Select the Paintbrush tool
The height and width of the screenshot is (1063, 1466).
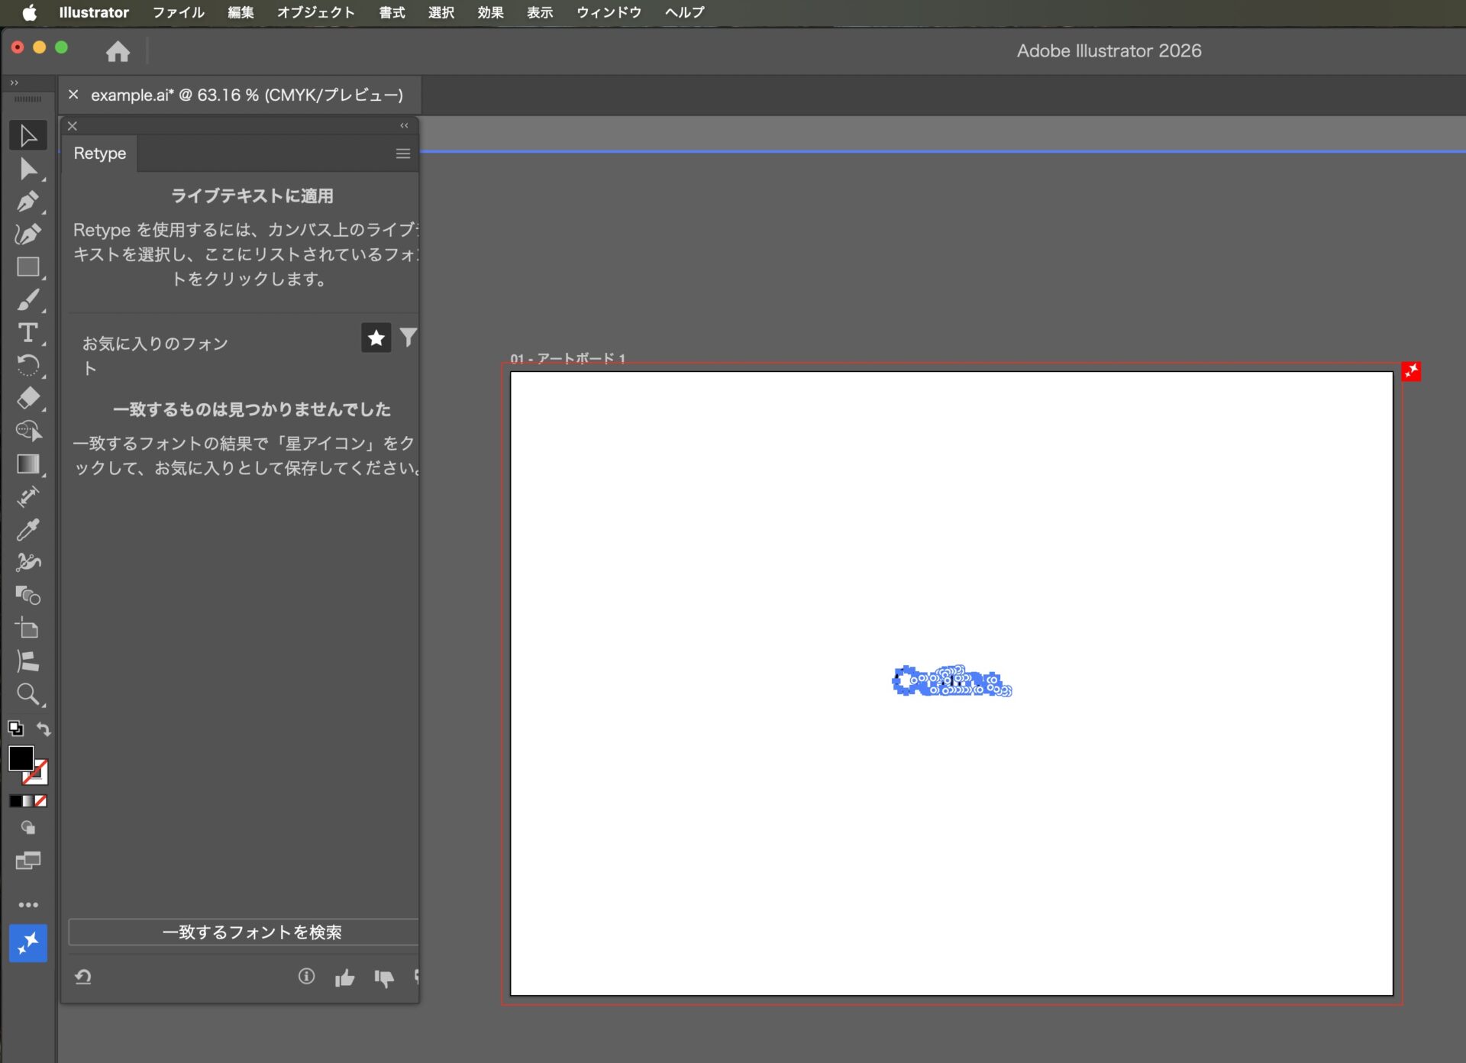coord(28,300)
